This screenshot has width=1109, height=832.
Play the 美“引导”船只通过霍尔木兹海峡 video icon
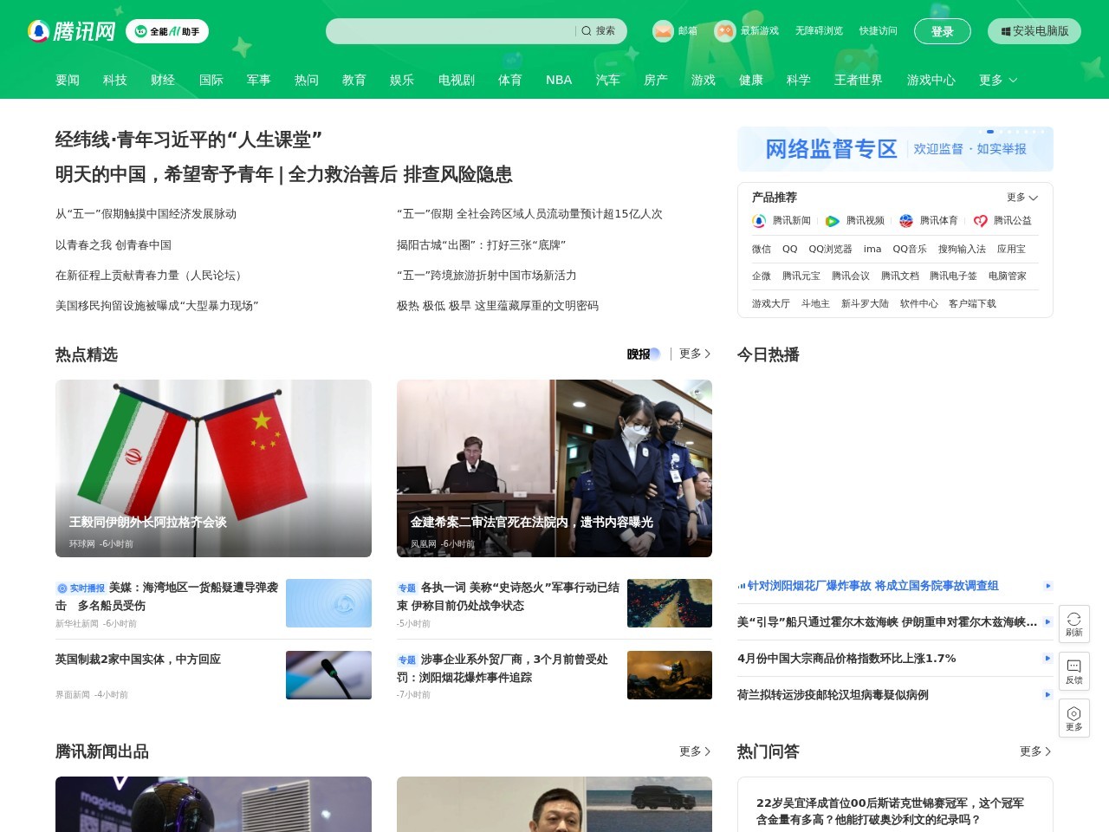point(1048,622)
